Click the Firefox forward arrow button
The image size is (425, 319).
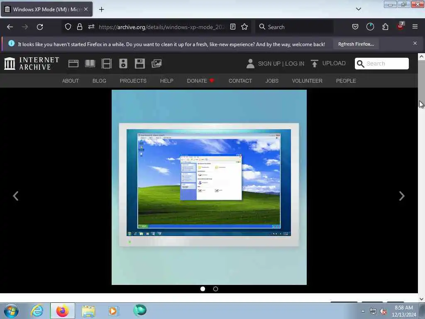25,27
